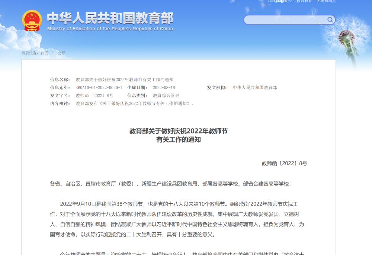
Task: Click document number 教师函〔2022〕8号 beside 发文字号
Action: point(94,96)
